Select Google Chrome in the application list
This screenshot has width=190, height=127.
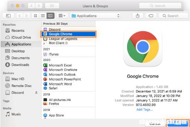(68, 34)
